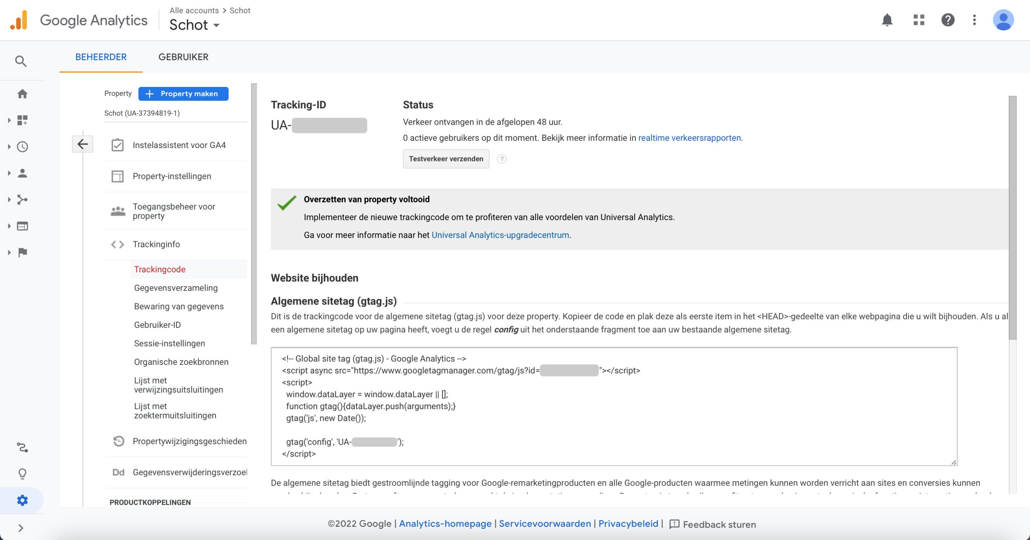
Task: Open the Schot account selector dropdown
Action: coord(194,25)
